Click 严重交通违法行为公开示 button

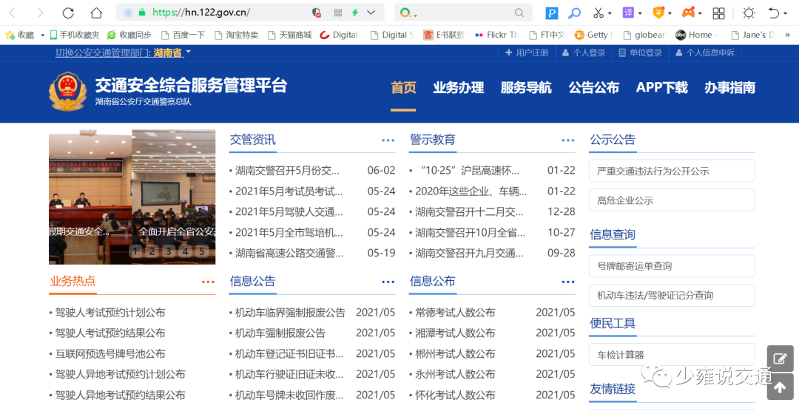[x=672, y=171]
